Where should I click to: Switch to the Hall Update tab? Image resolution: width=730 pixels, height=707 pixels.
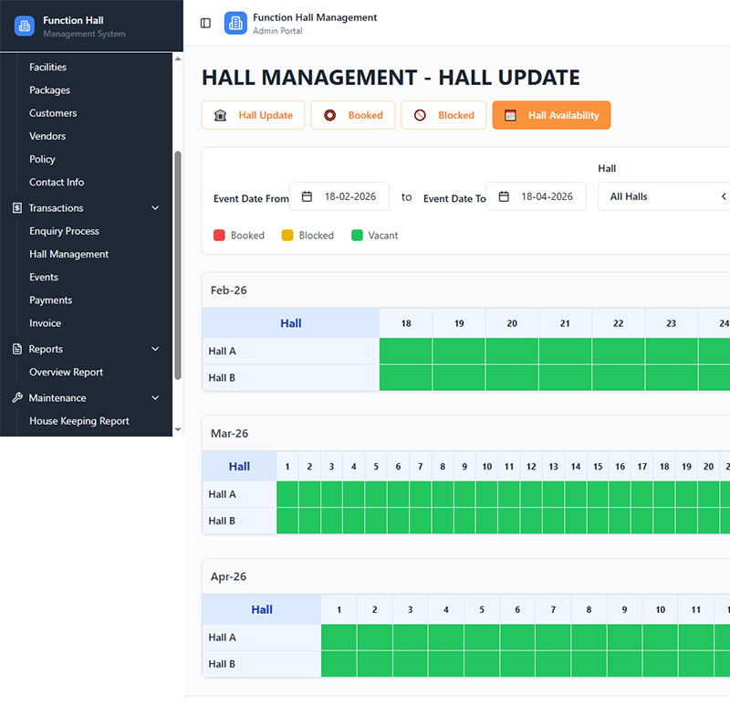point(253,115)
